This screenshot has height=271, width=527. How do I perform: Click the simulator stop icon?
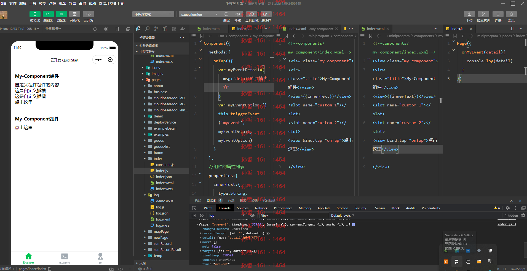[x=106, y=29]
